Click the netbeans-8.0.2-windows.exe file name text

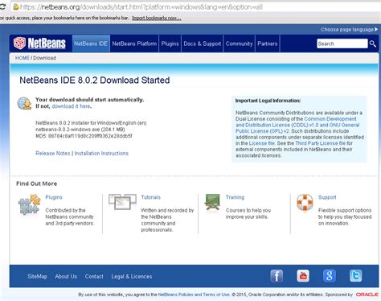(68, 130)
